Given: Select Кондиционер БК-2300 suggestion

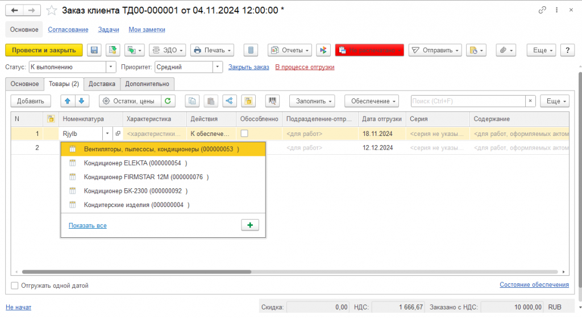Looking at the screenshot, I should point(163,191).
